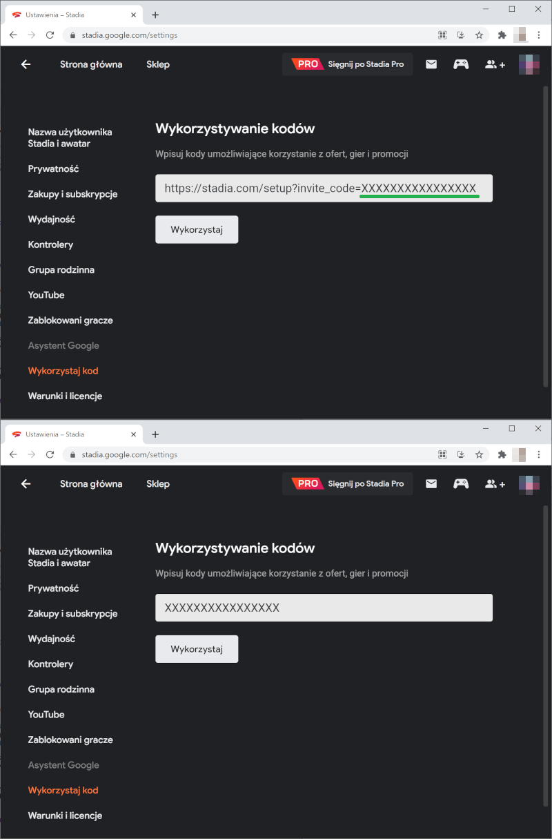Click the downloads icon in the address bar

pos(460,35)
